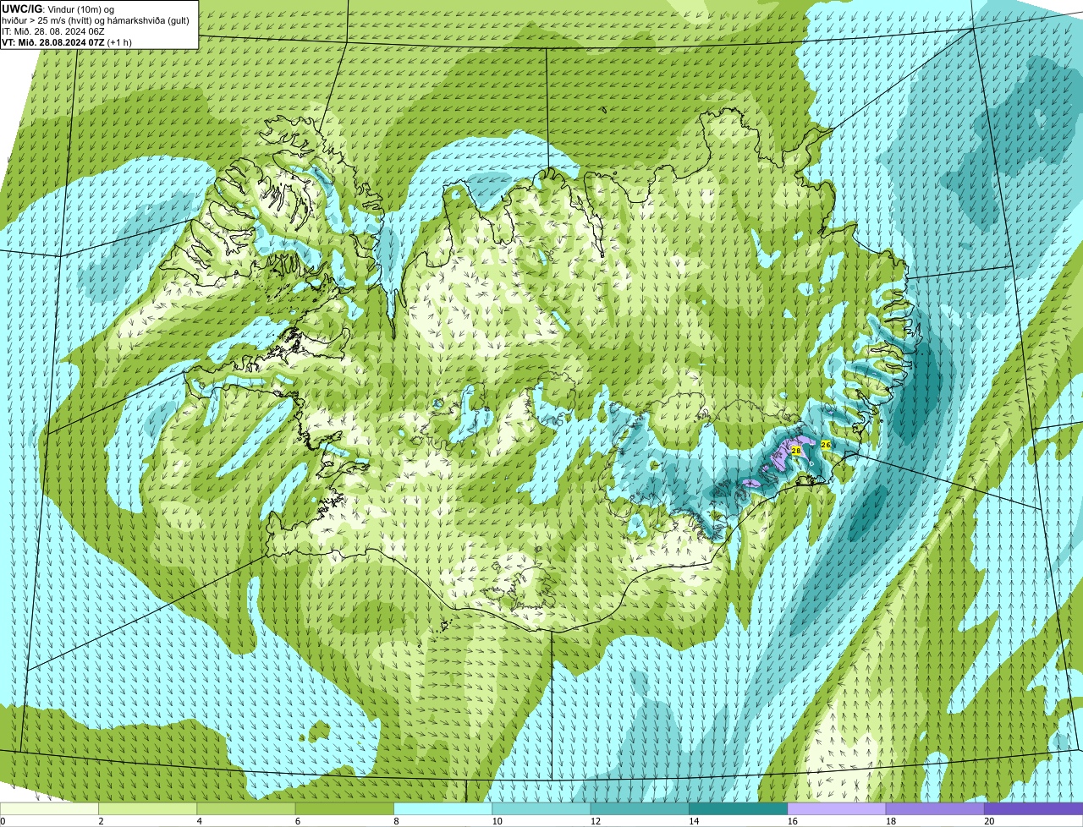Click the 8–10 m/s light cyan swatch
The image size is (1083, 827).
coord(443,809)
